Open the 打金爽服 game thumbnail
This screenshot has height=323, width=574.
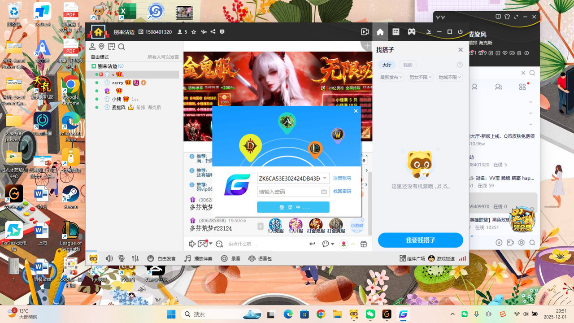336,226
